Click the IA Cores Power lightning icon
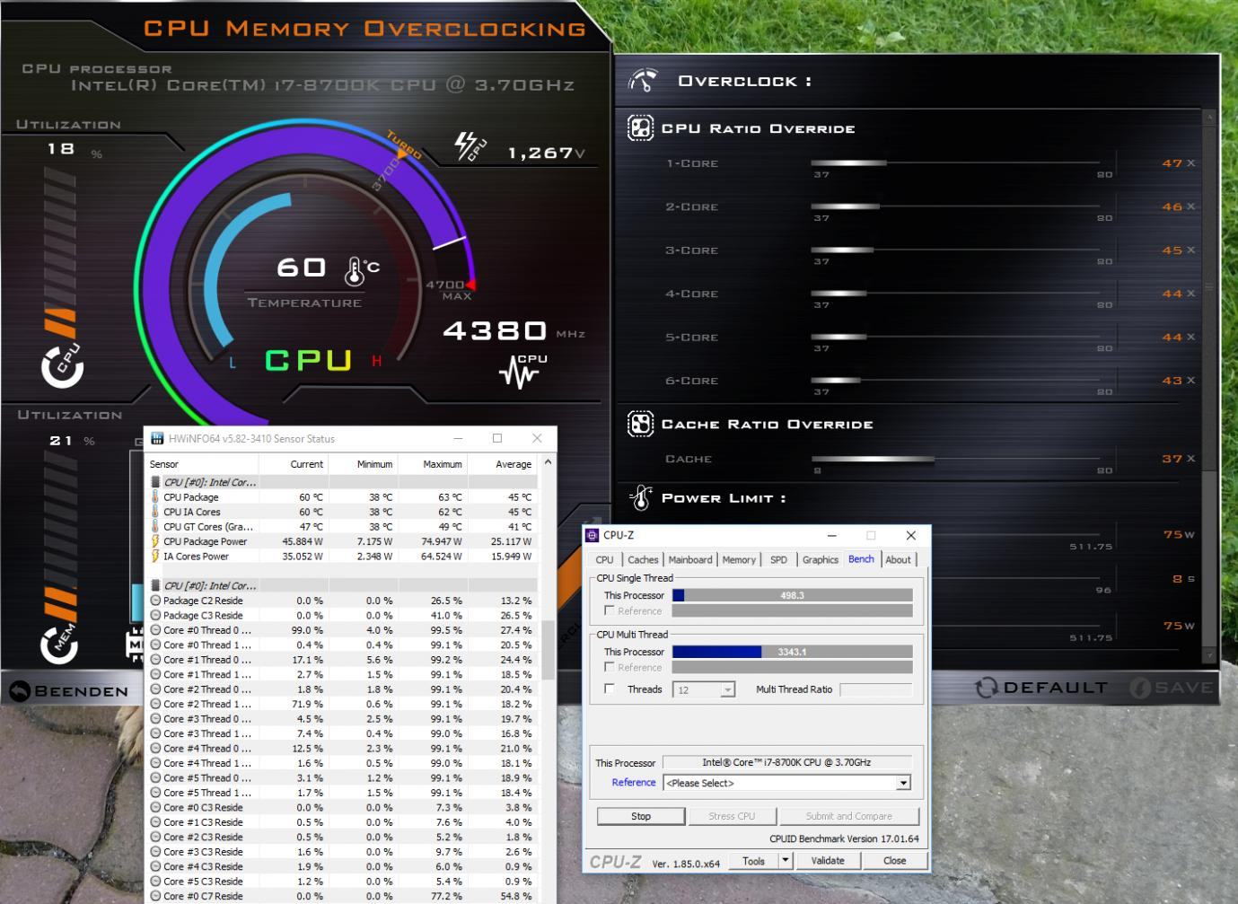Viewport: 1238px width, 904px height. coord(155,556)
